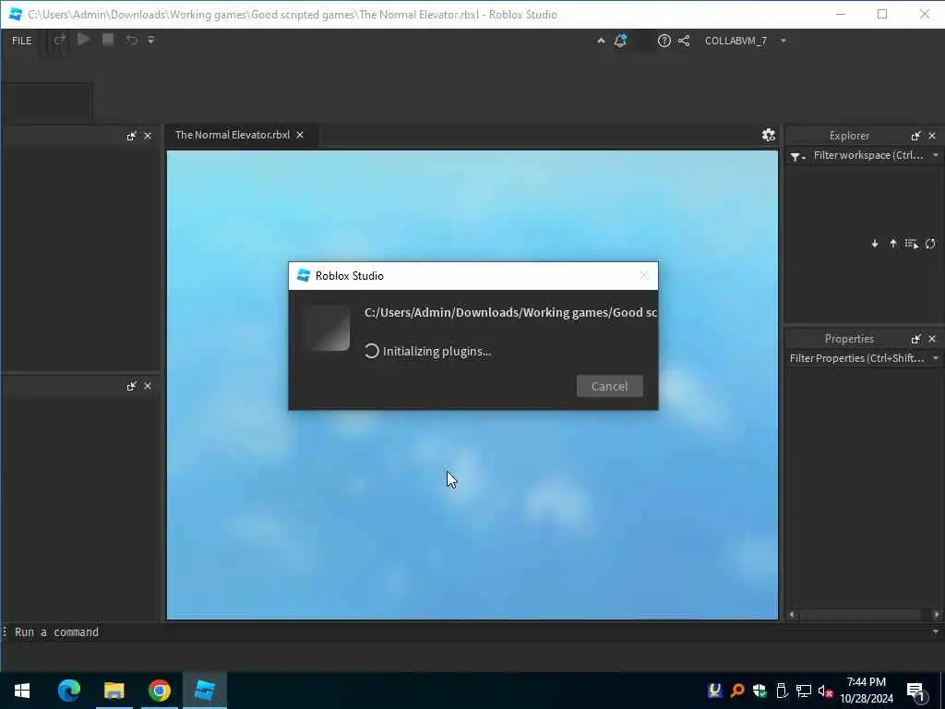The height and width of the screenshot is (709, 945).
Task: Close the lower left panel
Action: 148,387
